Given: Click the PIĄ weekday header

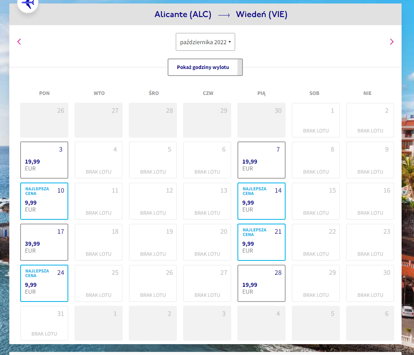Looking at the screenshot, I should pos(262,93).
